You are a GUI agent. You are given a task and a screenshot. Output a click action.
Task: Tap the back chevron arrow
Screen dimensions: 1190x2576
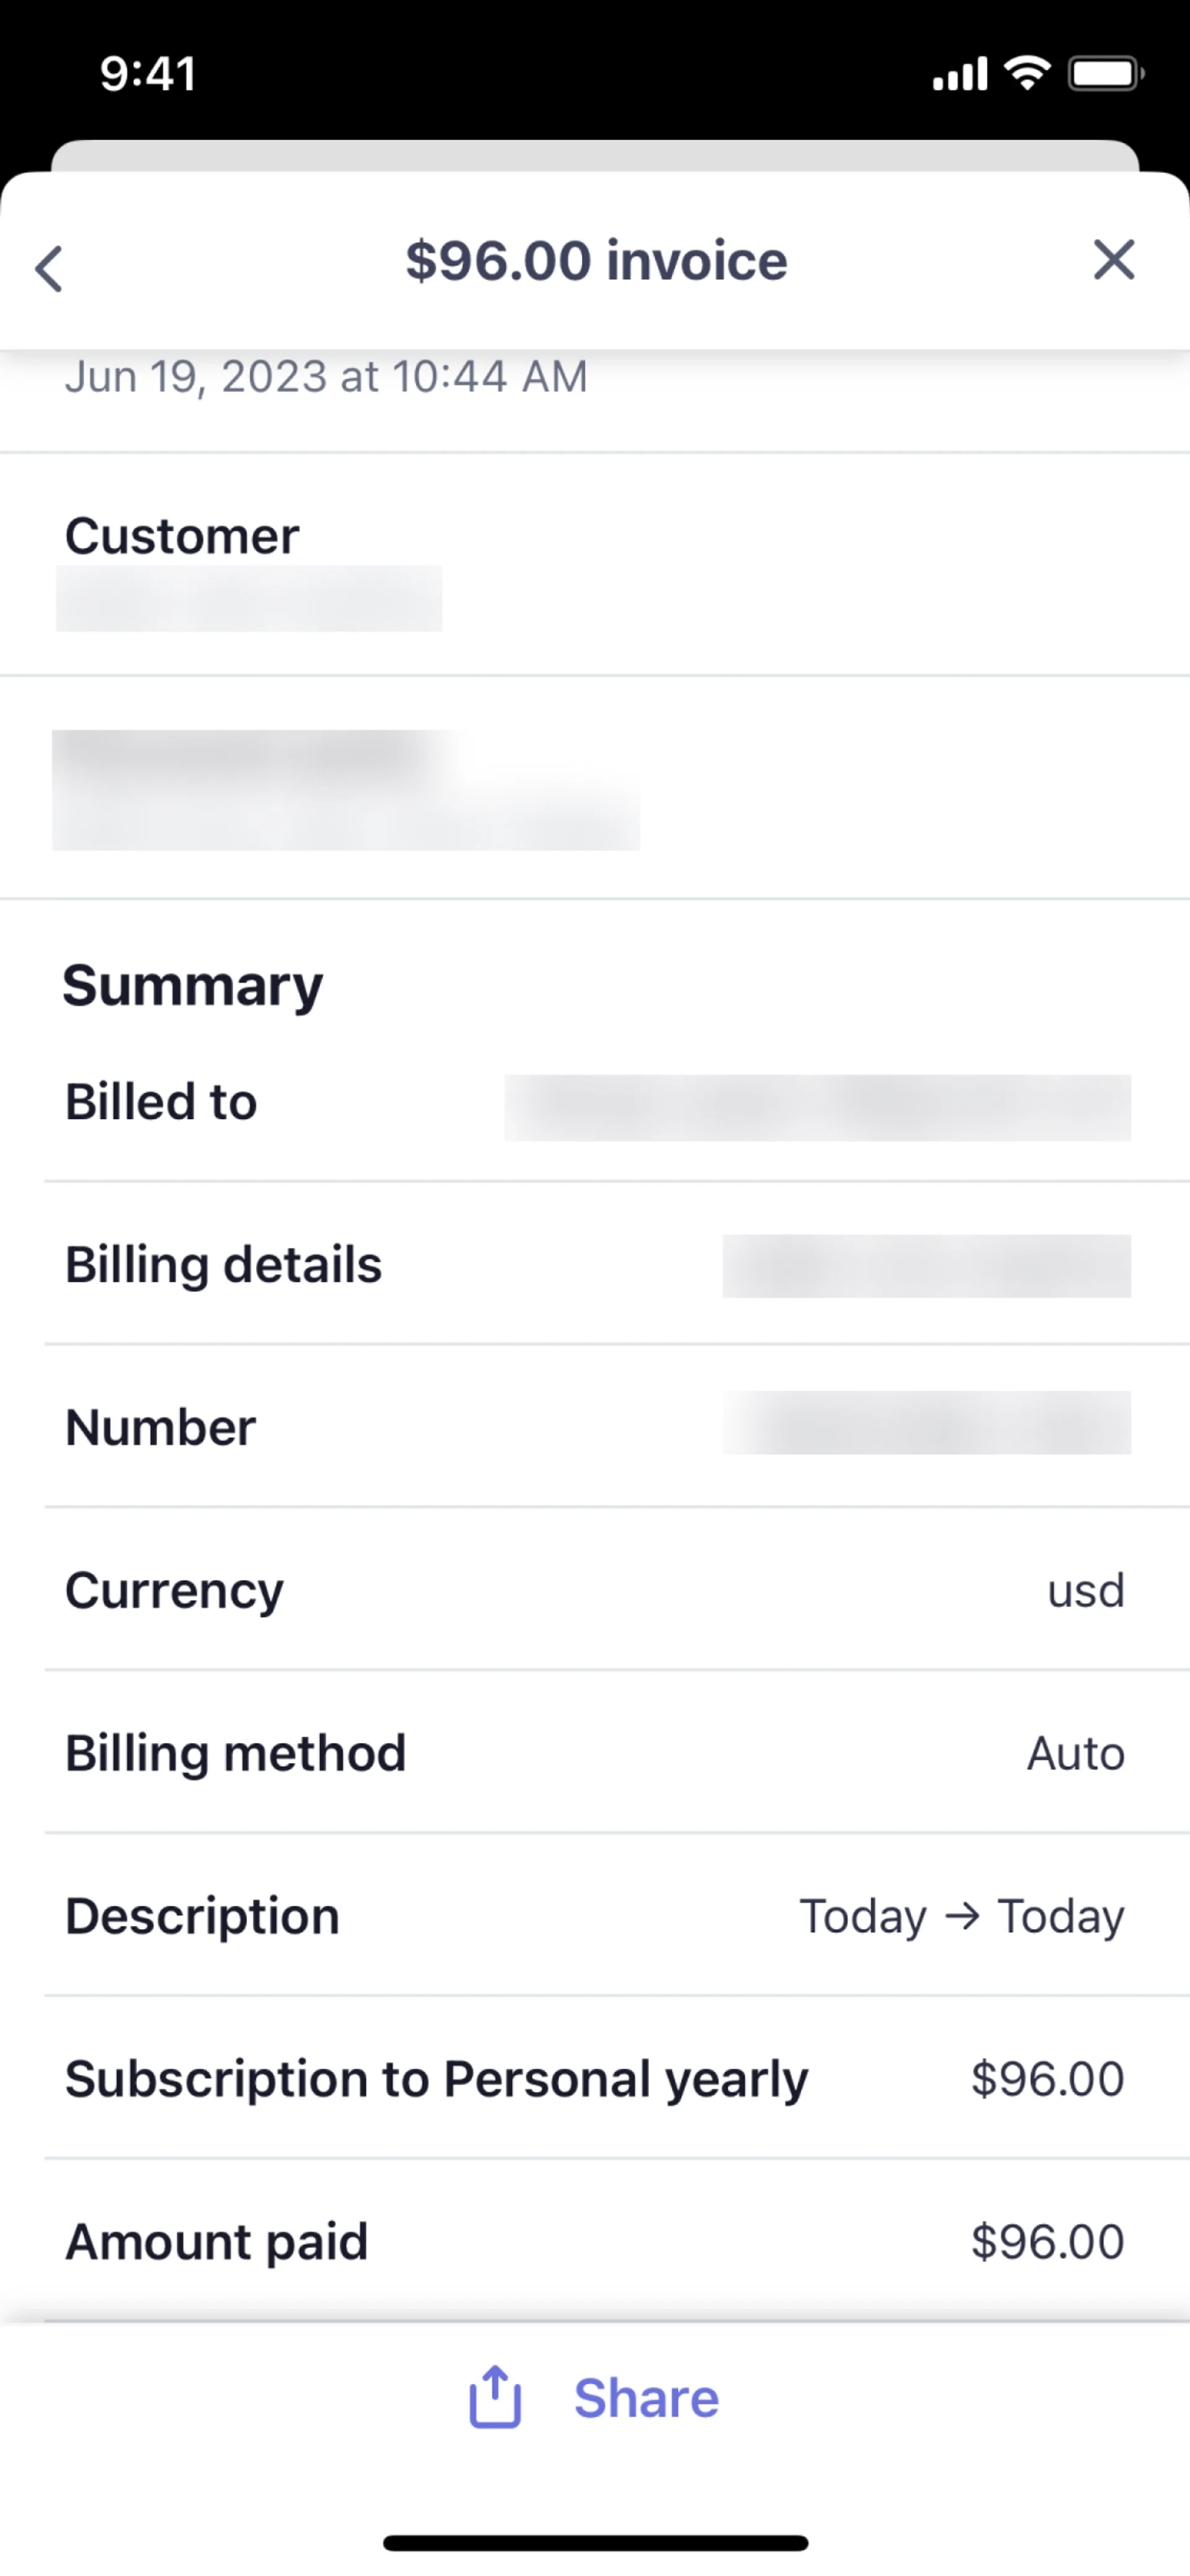coord(49,268)
